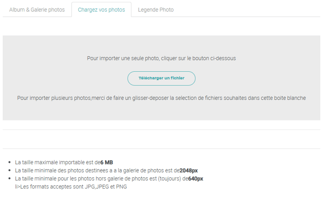Click the separator line above the size rules list

(x=161, y=149)
